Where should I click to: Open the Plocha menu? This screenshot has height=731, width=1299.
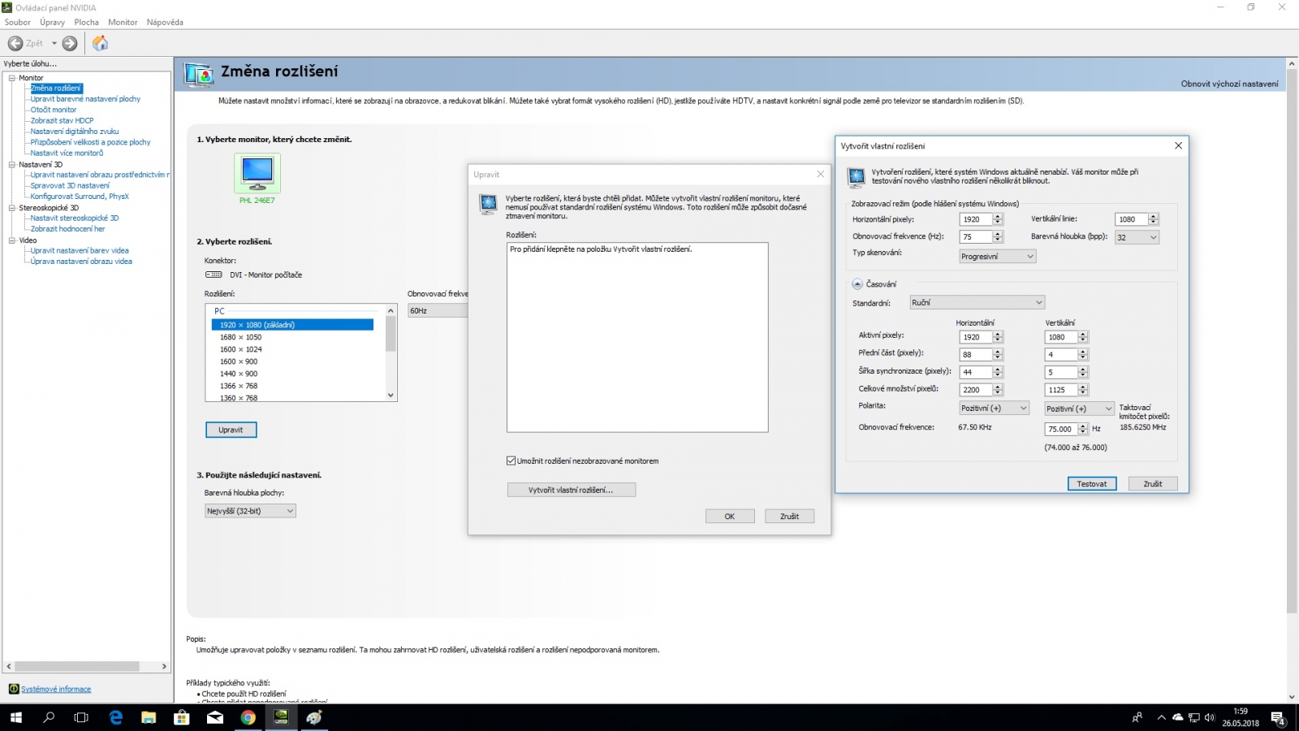(x=87, y=22)
